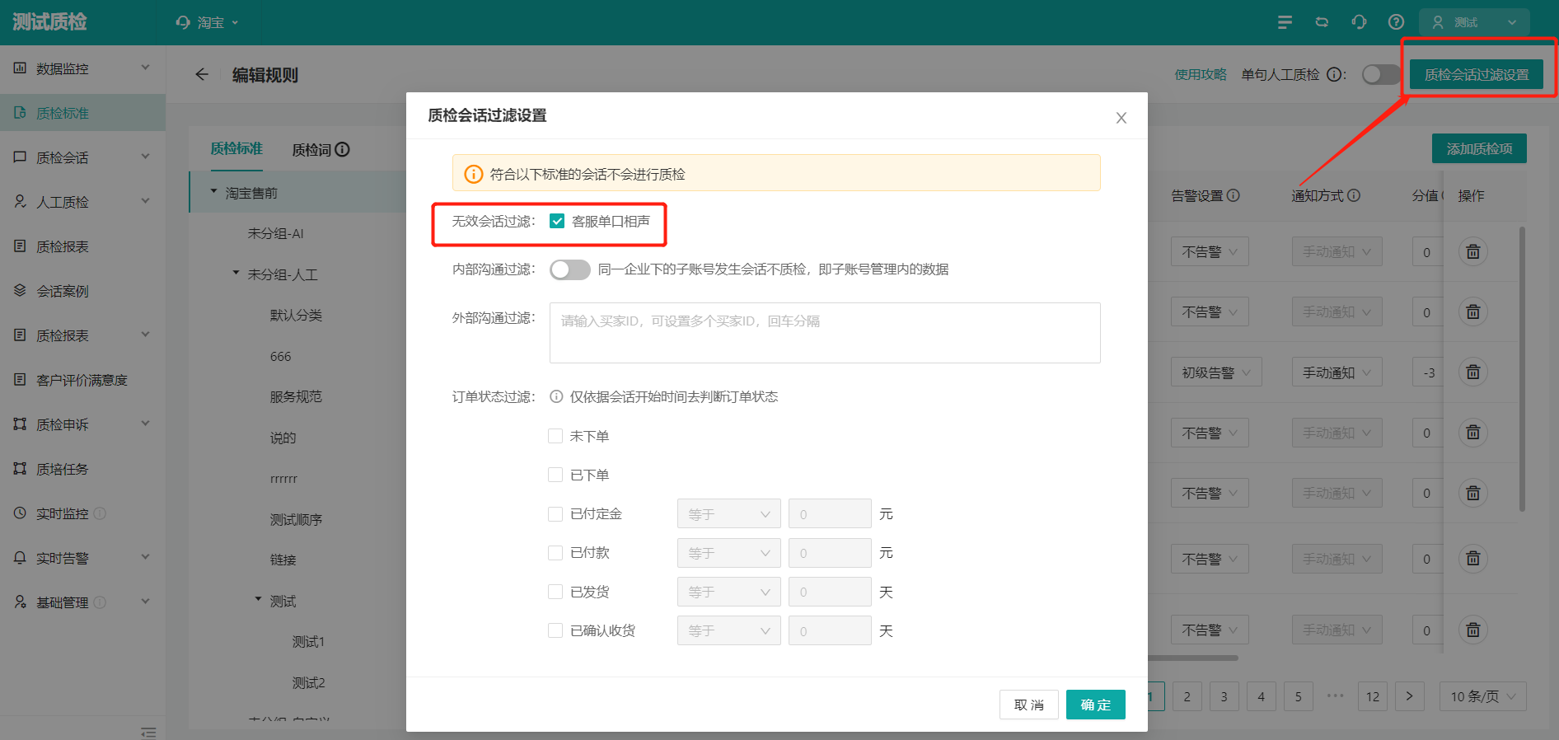
Task: Click the 质培任务 sidebar icon
Action: pos(20,468)
